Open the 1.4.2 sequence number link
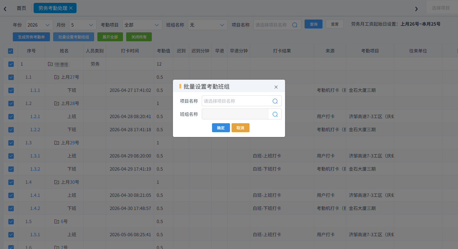Screen dimensions: 458x249 pos(35,208)
